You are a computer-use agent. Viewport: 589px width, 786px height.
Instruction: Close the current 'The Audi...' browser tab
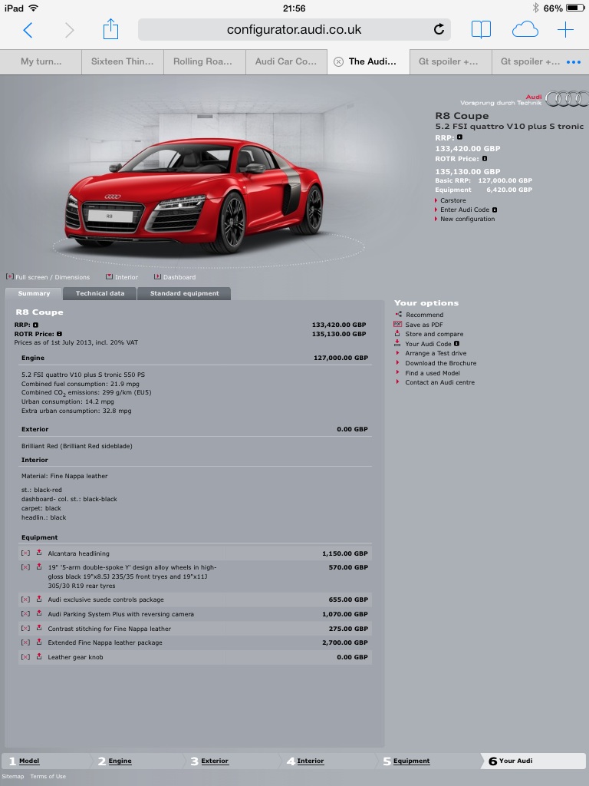(338, 61)
